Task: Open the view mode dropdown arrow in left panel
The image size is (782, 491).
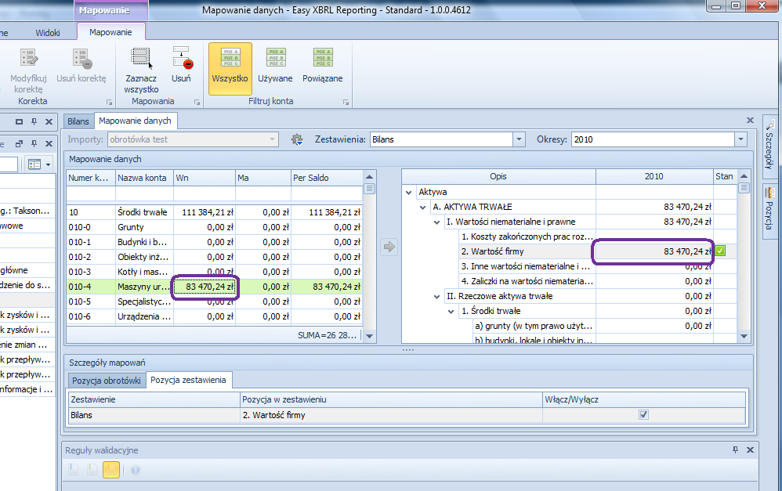Action: [x=49, y=164]
